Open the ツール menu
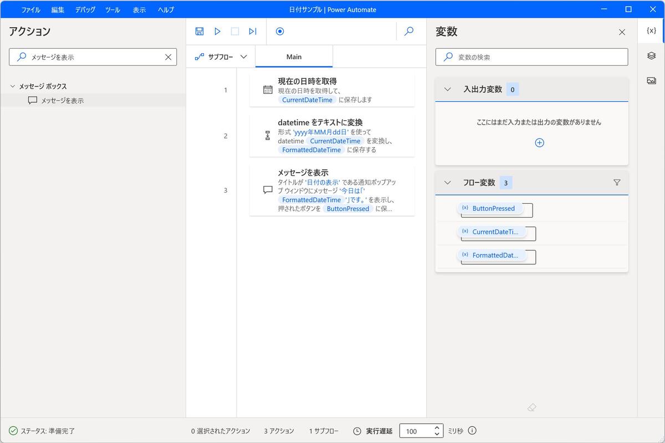This screenshot has height=443, width=665. [112, 9]
